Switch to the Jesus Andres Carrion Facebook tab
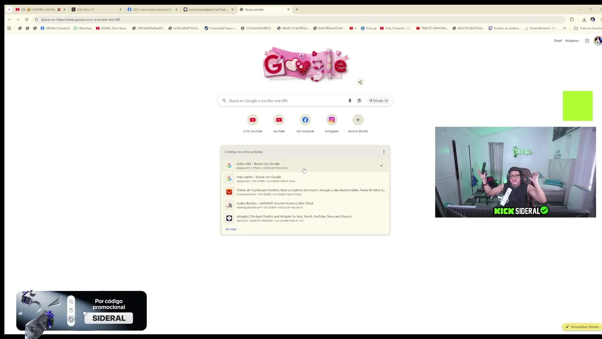 point(152,9)
